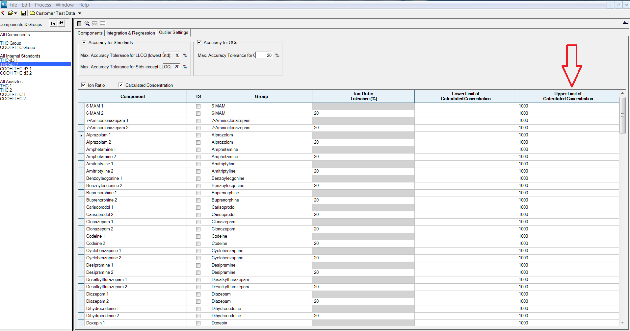
Task: Select COOH-THC-d3 1 in internal standards list
Action: pos(16,69)
